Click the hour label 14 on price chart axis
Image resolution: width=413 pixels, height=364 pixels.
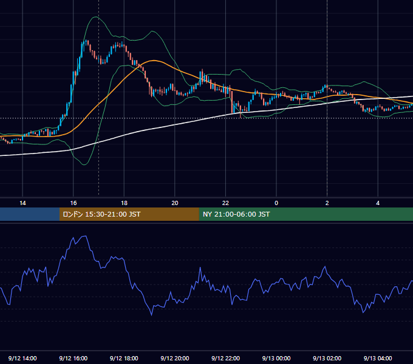[x=22, y=203]
